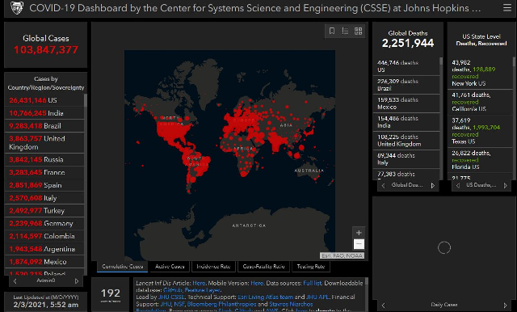Open the bookmarks icon on the map
The height and width of the screenshot is (312, 517).
pyautogui.click(x=332, y=31)
